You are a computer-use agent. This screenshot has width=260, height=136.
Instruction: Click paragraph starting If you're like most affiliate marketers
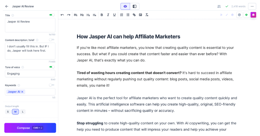click(155, 54)
